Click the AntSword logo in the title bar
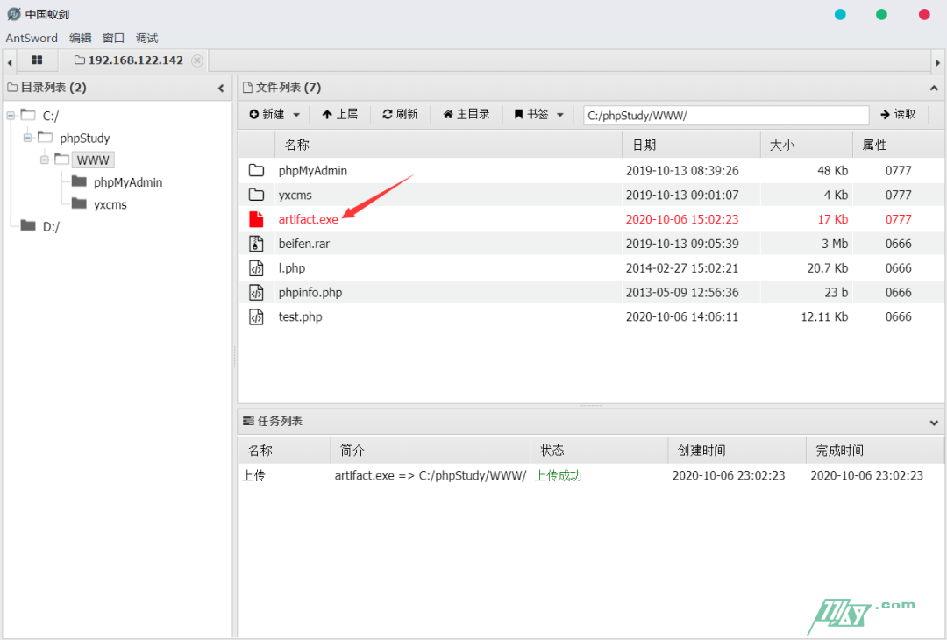947x640 pixels. (x=13, y=13)
